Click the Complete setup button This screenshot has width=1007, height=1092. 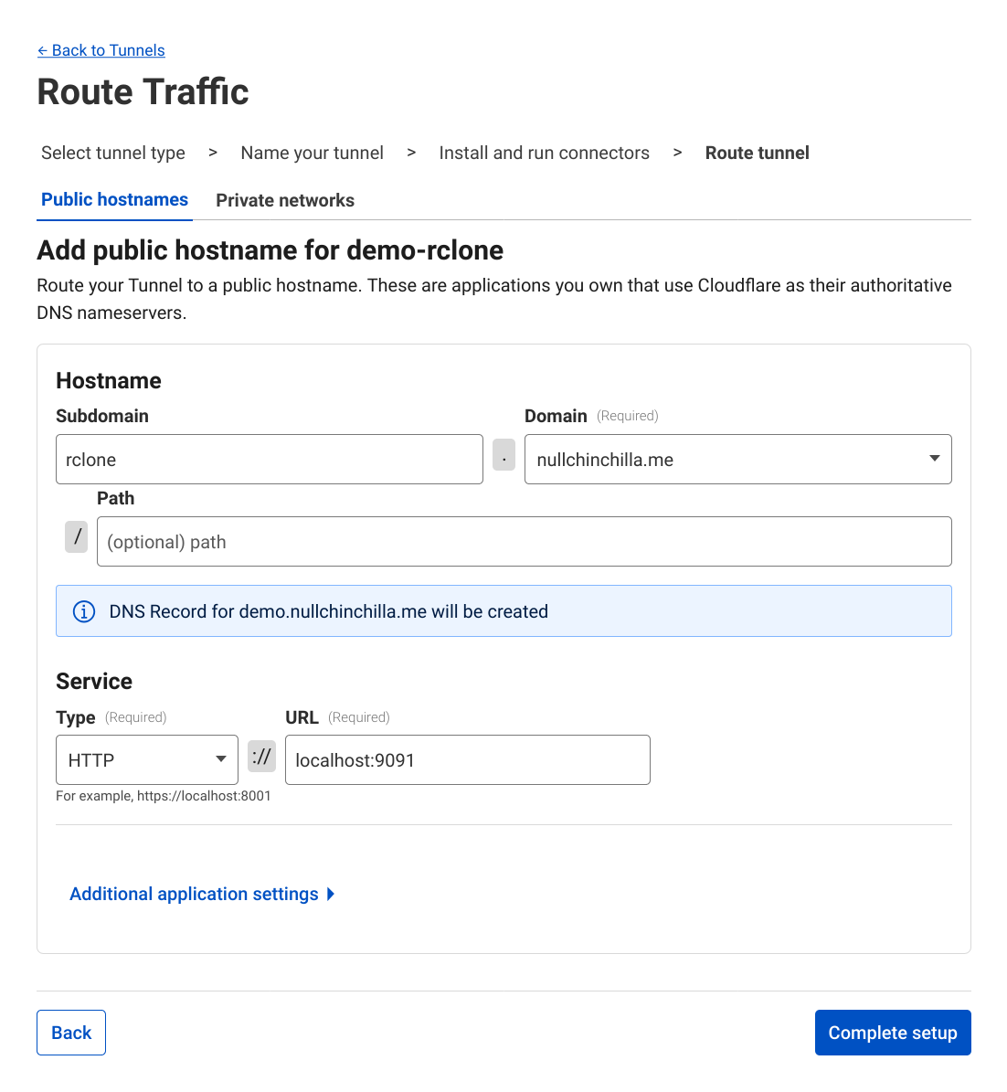tap(893, 1033)
